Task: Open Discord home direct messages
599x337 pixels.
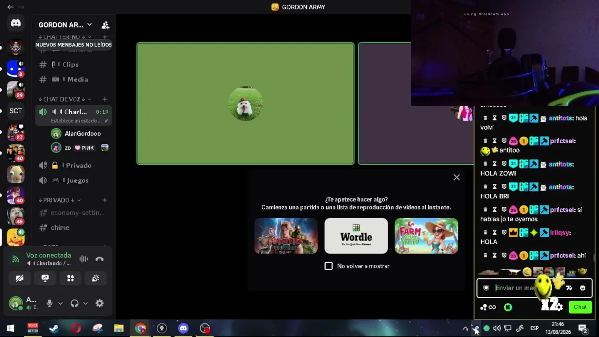Action: [16, 23]
